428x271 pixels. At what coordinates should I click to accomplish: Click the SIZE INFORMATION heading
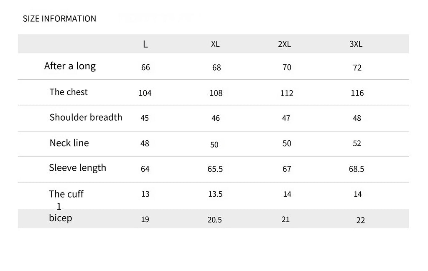(x=59, y=18)
